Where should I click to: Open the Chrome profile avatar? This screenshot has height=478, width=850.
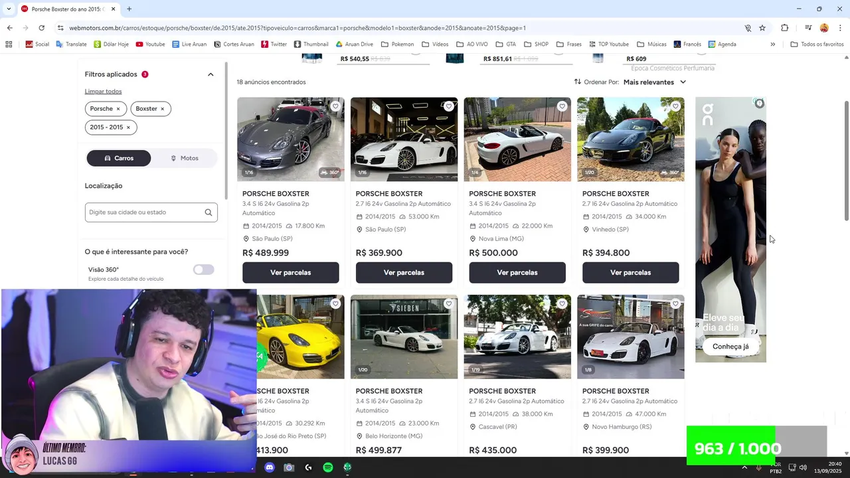[824, 28]
